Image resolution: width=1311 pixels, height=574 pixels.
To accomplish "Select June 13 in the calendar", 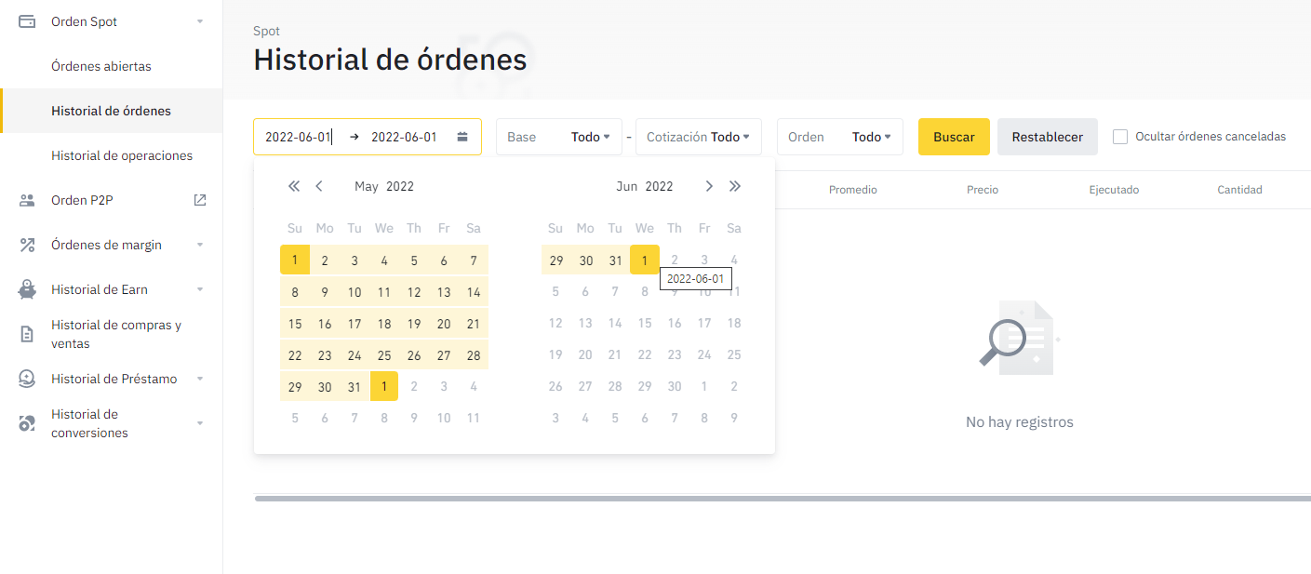I will [x=585, y=324].
